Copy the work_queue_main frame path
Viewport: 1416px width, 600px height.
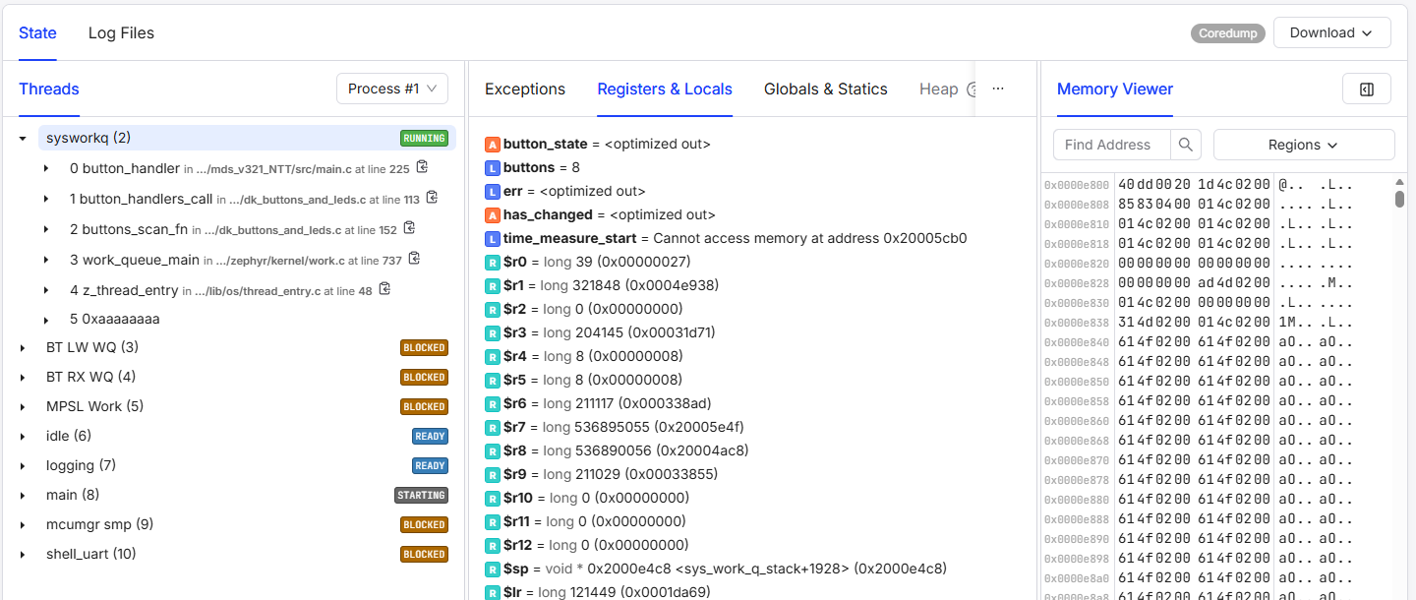[x=415, y=259]
